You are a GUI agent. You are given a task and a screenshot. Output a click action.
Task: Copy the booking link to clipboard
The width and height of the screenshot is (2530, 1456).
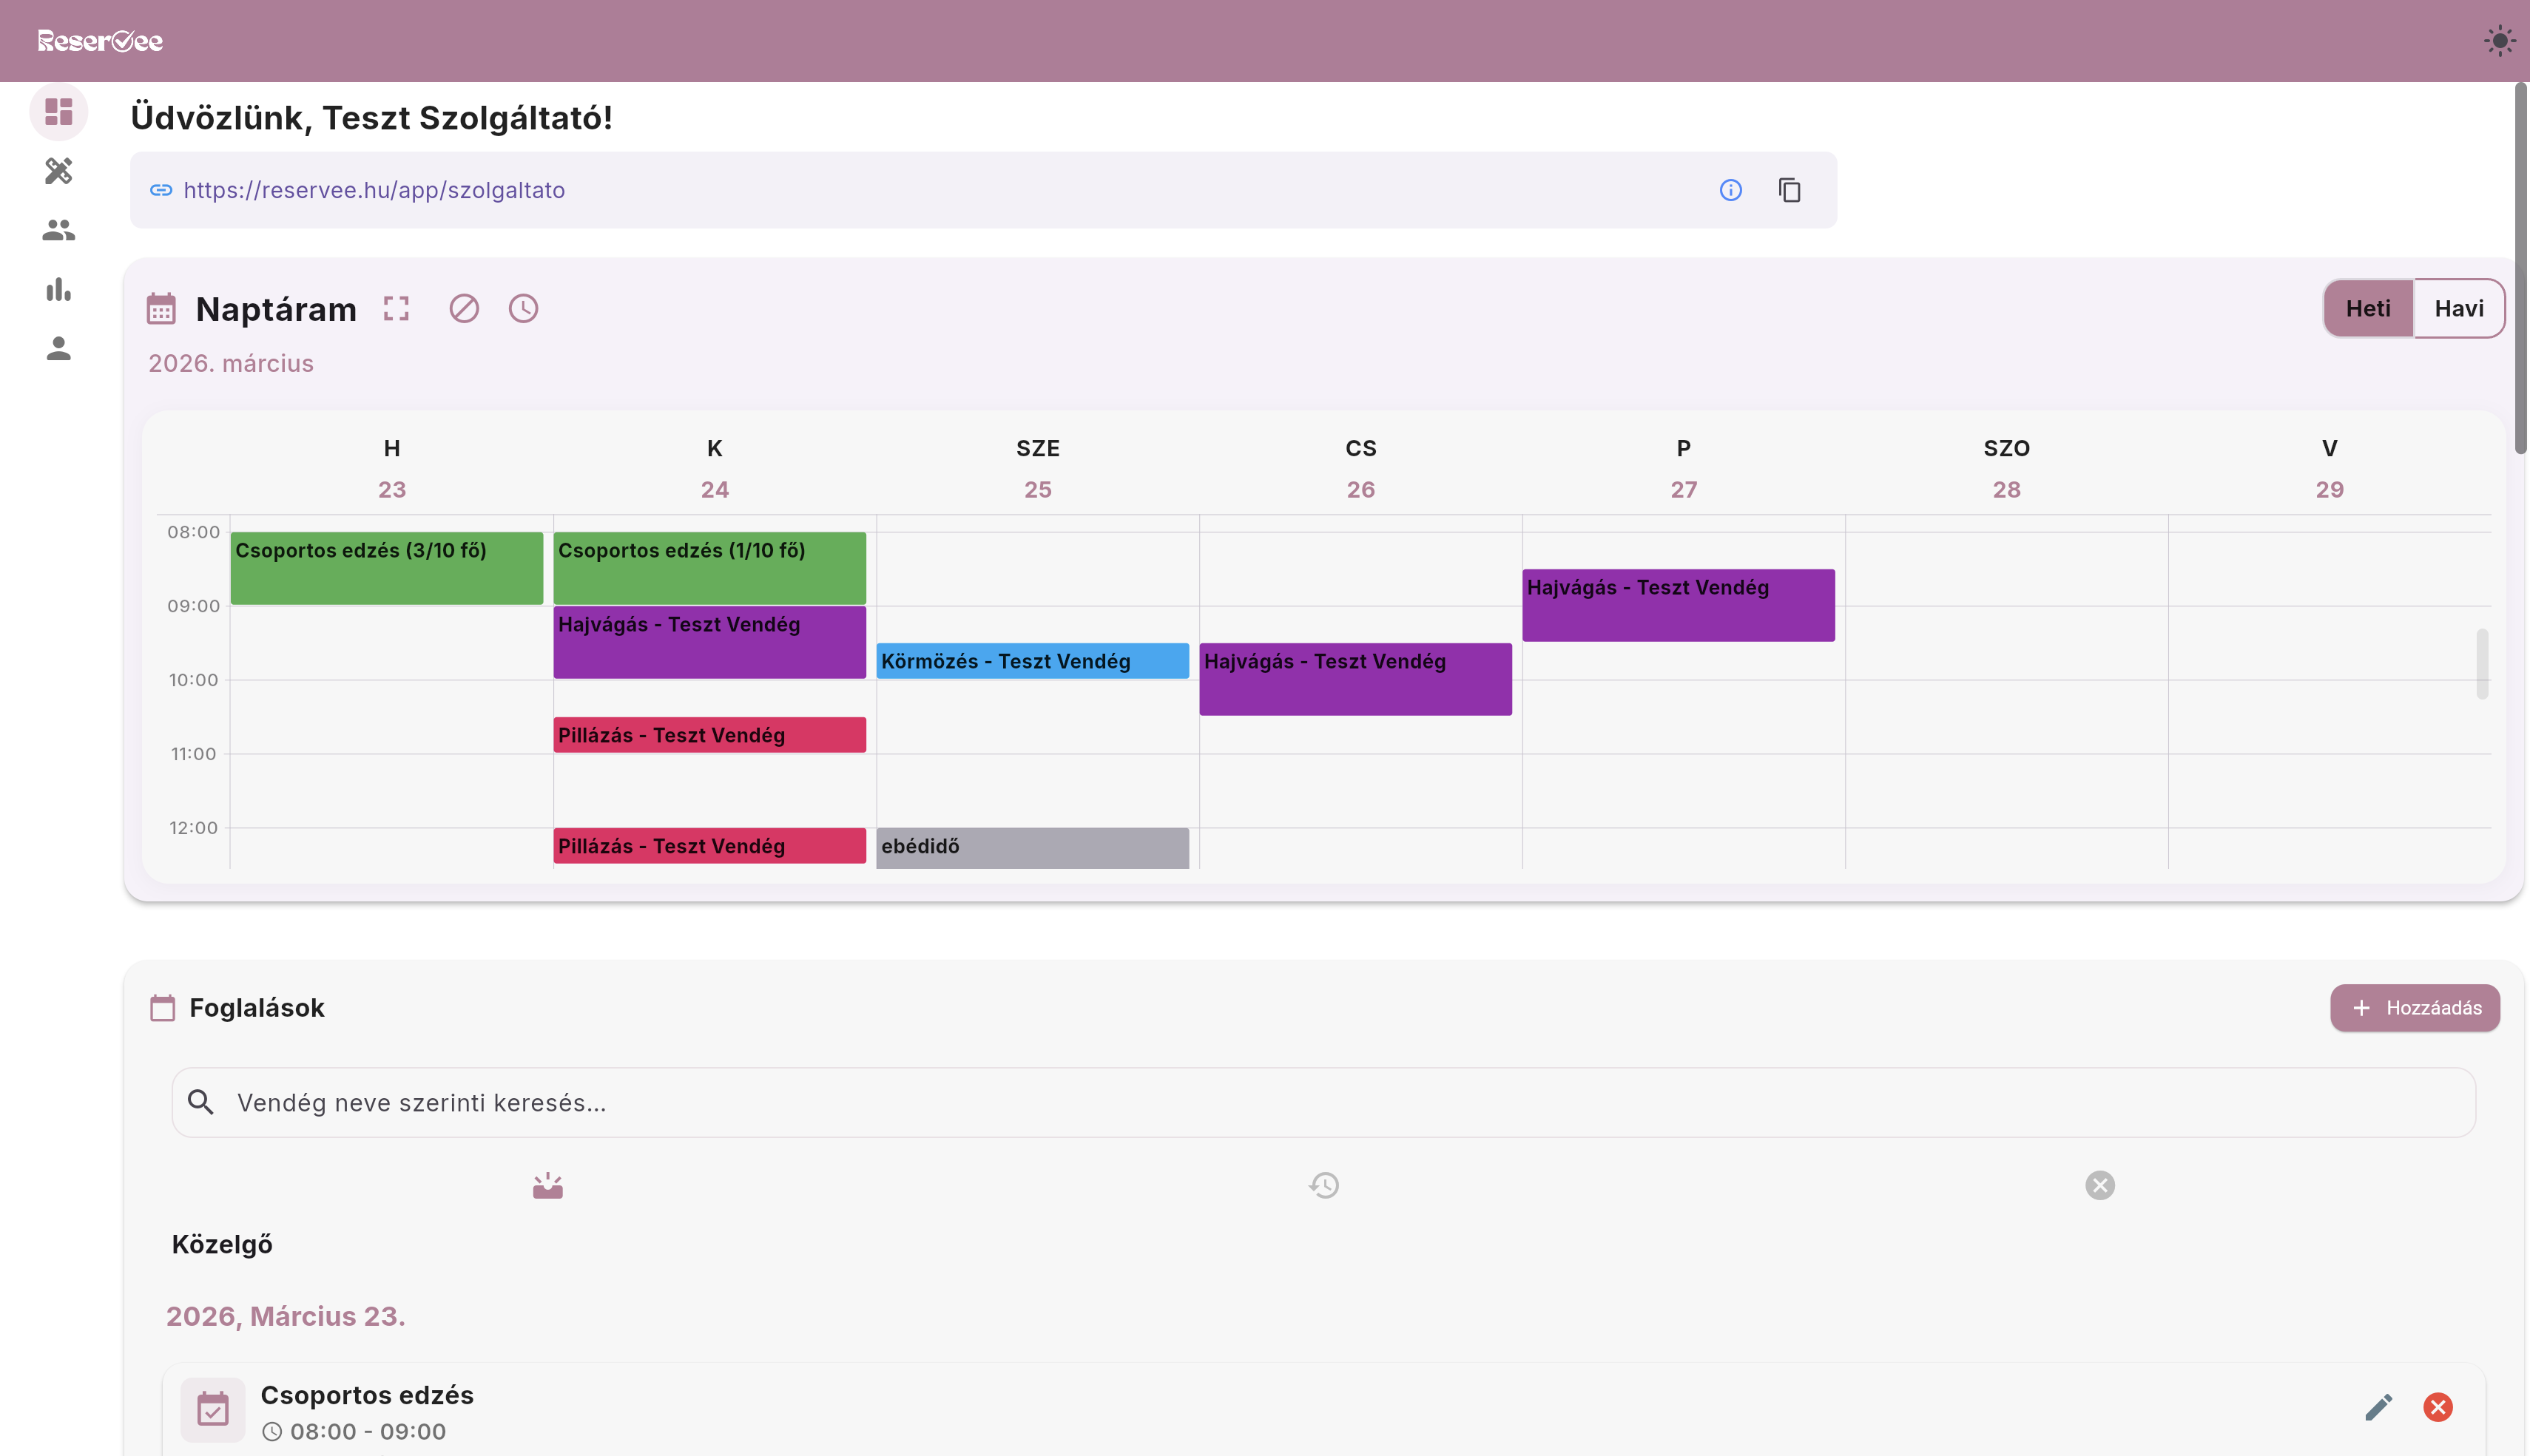(x=1789, y=190)
